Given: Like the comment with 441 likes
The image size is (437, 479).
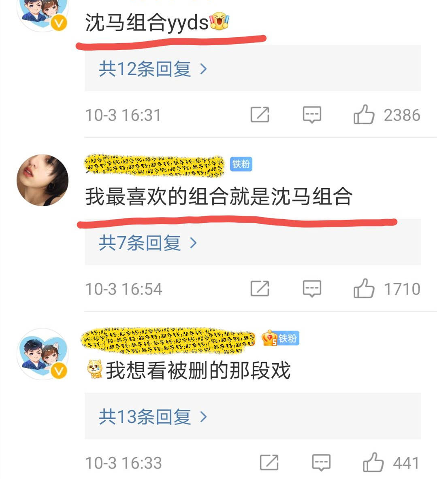Looking at the screenshot, I should click(373, 462).
